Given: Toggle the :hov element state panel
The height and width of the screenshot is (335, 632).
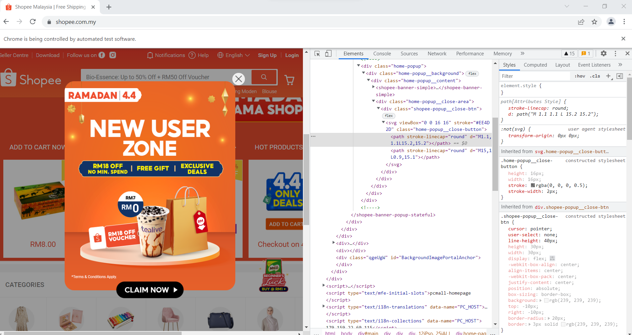Looking at the screenshot, I should tap(580, 76).
